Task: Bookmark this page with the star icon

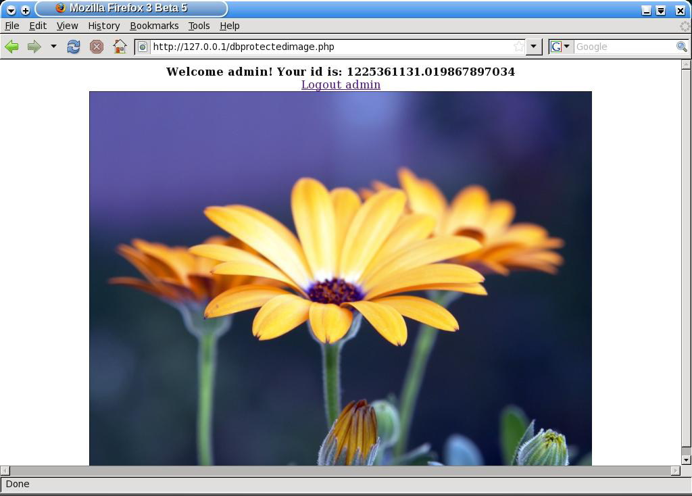Action: click(x=519, y=47)
